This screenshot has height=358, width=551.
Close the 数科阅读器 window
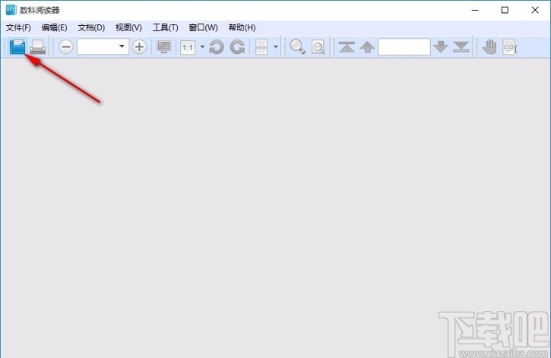[535, 10]
